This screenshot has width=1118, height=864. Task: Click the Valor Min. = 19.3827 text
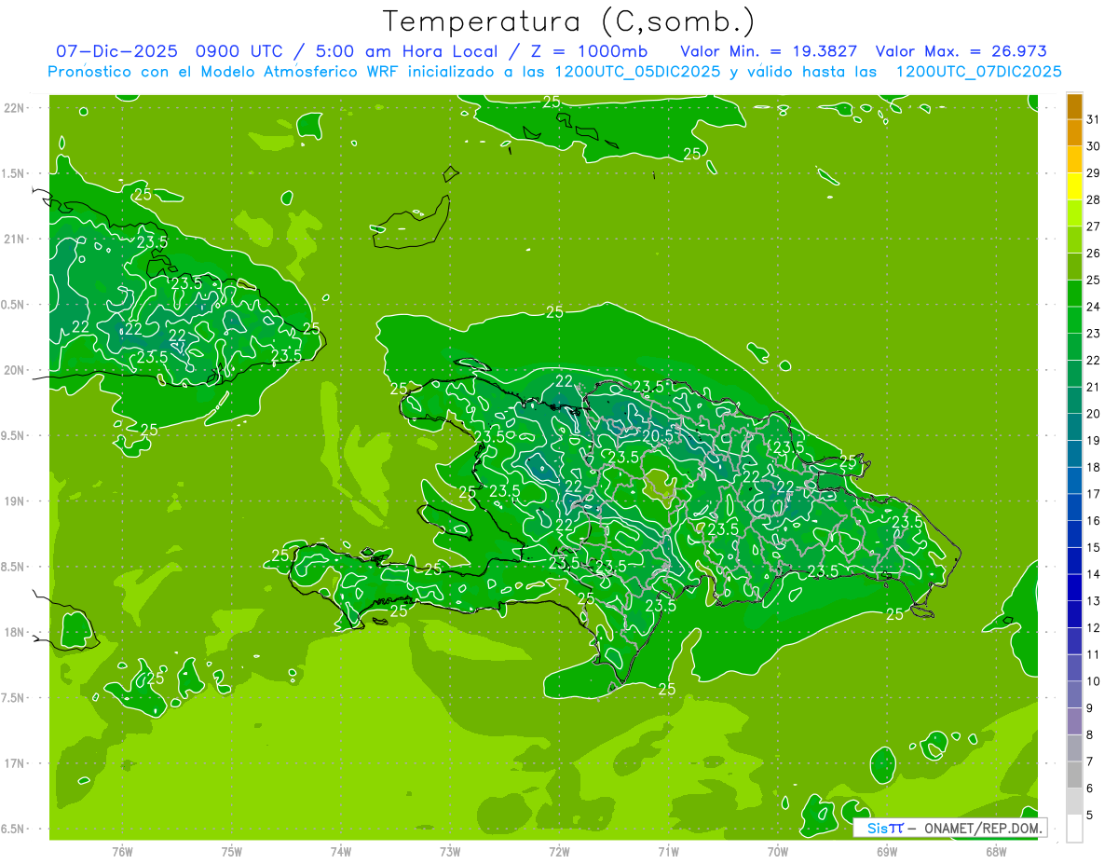(x=769, y=51)
